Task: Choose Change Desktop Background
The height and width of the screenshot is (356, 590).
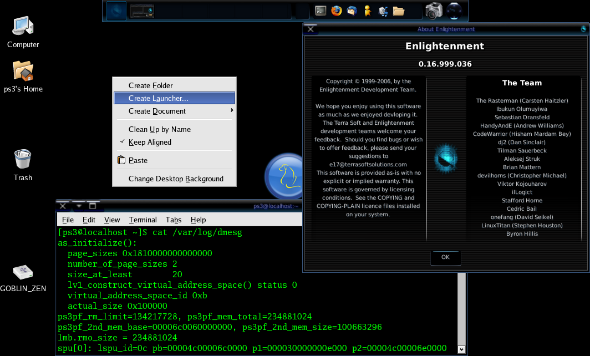Action: [x=175, y=179]
